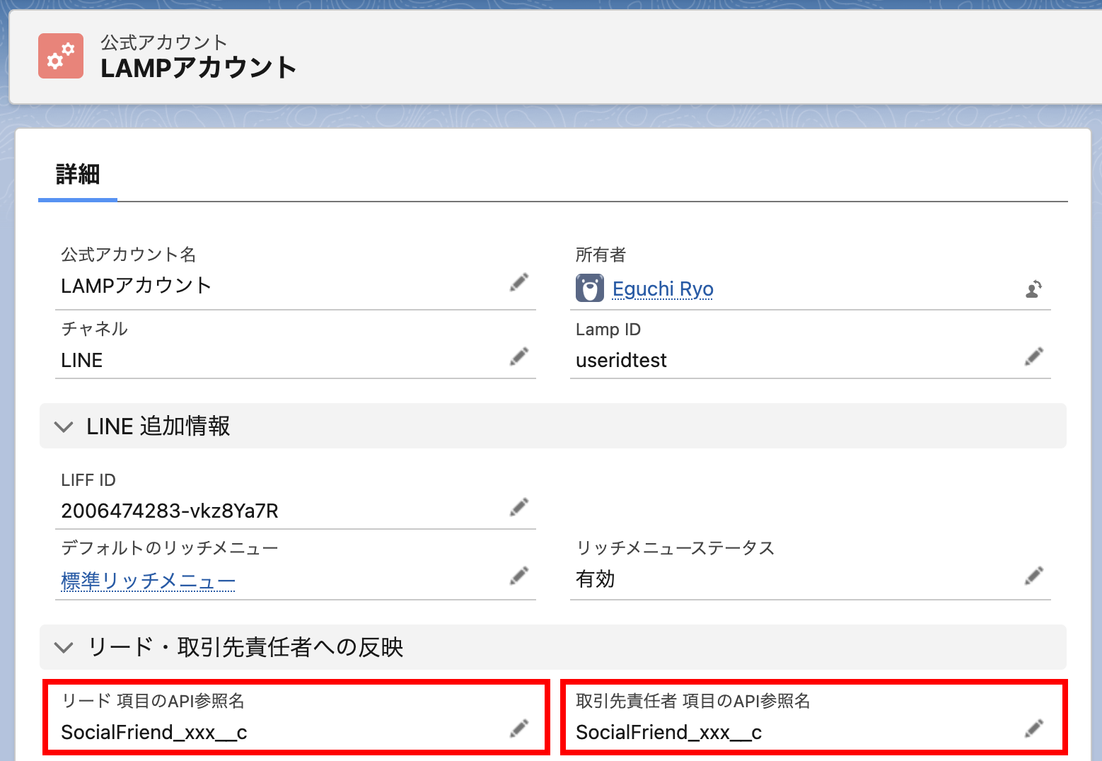Click the 公式アカウント gear icon in header
Image resolution: width=1102 pixels, height=761 pixels.
[61, 56]
